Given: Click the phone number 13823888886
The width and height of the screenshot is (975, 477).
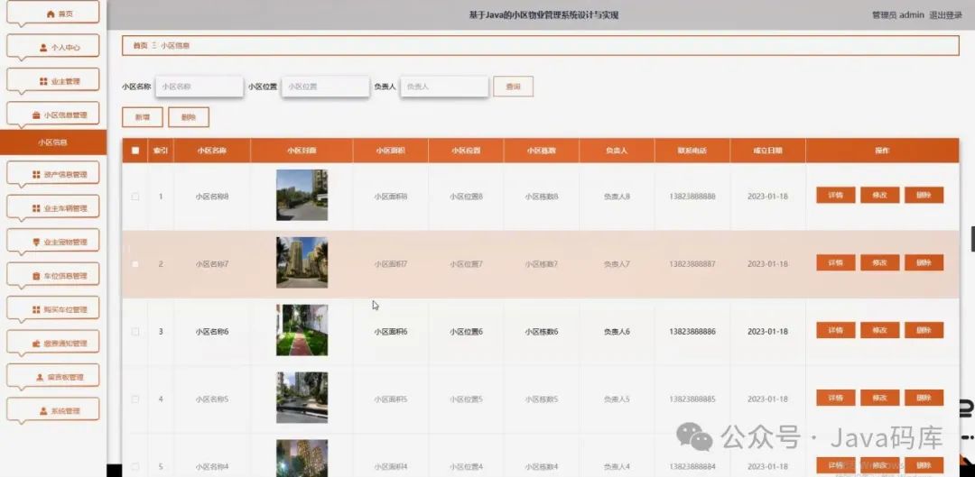Looking at the screenshot, I should point(692,332).
